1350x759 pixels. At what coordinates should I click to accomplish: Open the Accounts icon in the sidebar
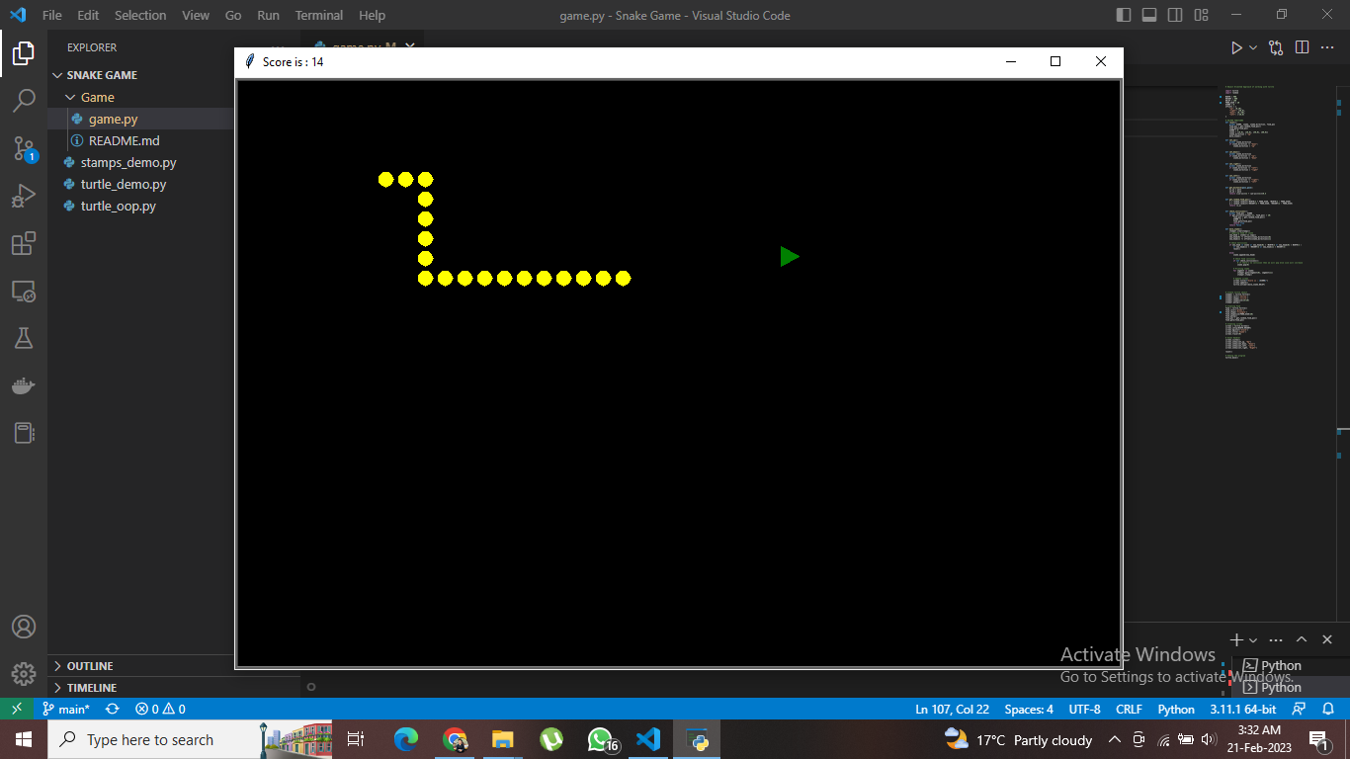pyautogui.click(x=24, y=626)
